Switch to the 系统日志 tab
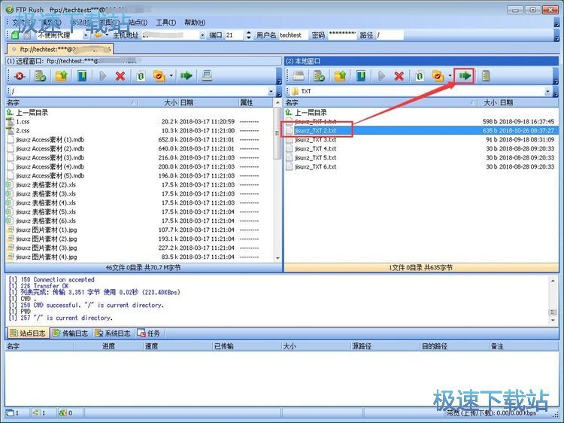 tap(113, 333)
